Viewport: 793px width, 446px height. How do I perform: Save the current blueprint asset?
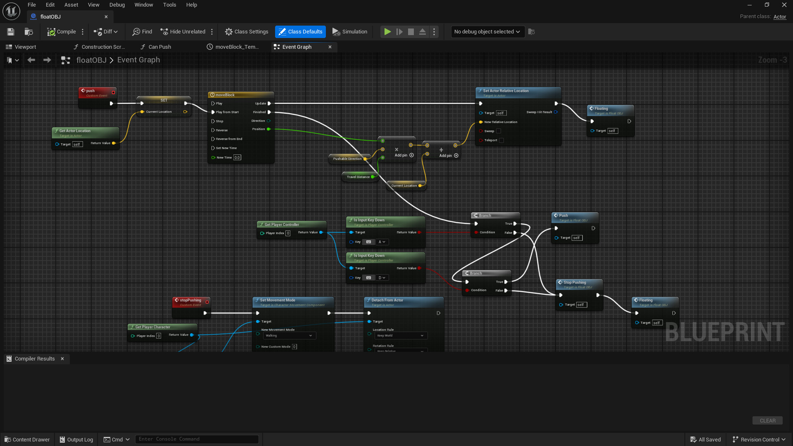(x=10, y=31)
